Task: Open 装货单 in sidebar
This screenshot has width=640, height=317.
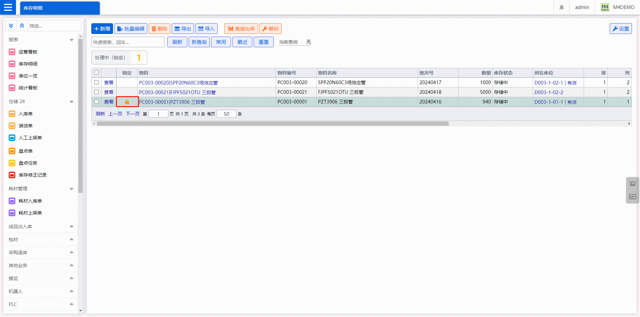Action: tap(26, 126)
